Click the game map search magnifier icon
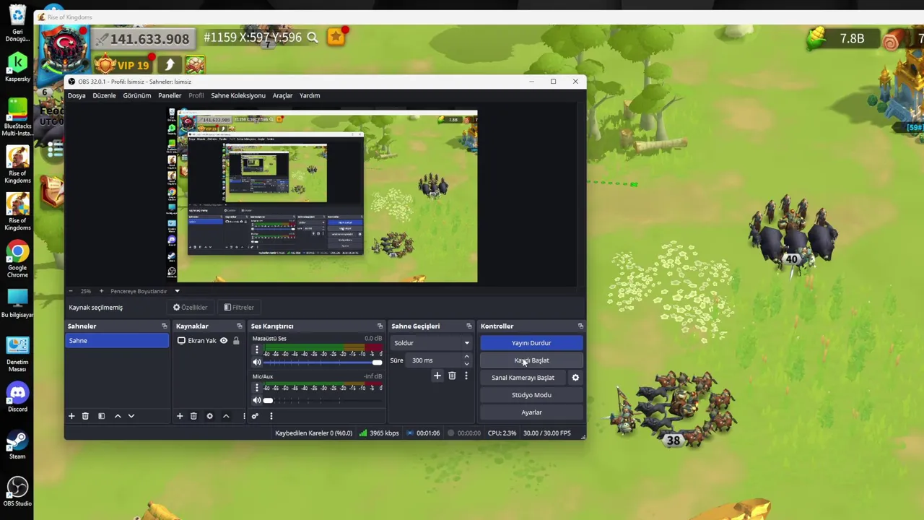This screenshot has width=924, height=520. pyautogui.click(x=313, y=38)
